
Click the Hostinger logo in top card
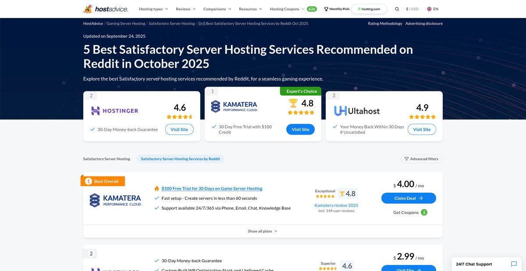tap(114, 111)
